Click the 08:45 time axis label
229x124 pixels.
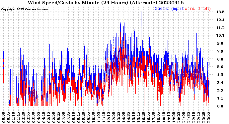78,117
